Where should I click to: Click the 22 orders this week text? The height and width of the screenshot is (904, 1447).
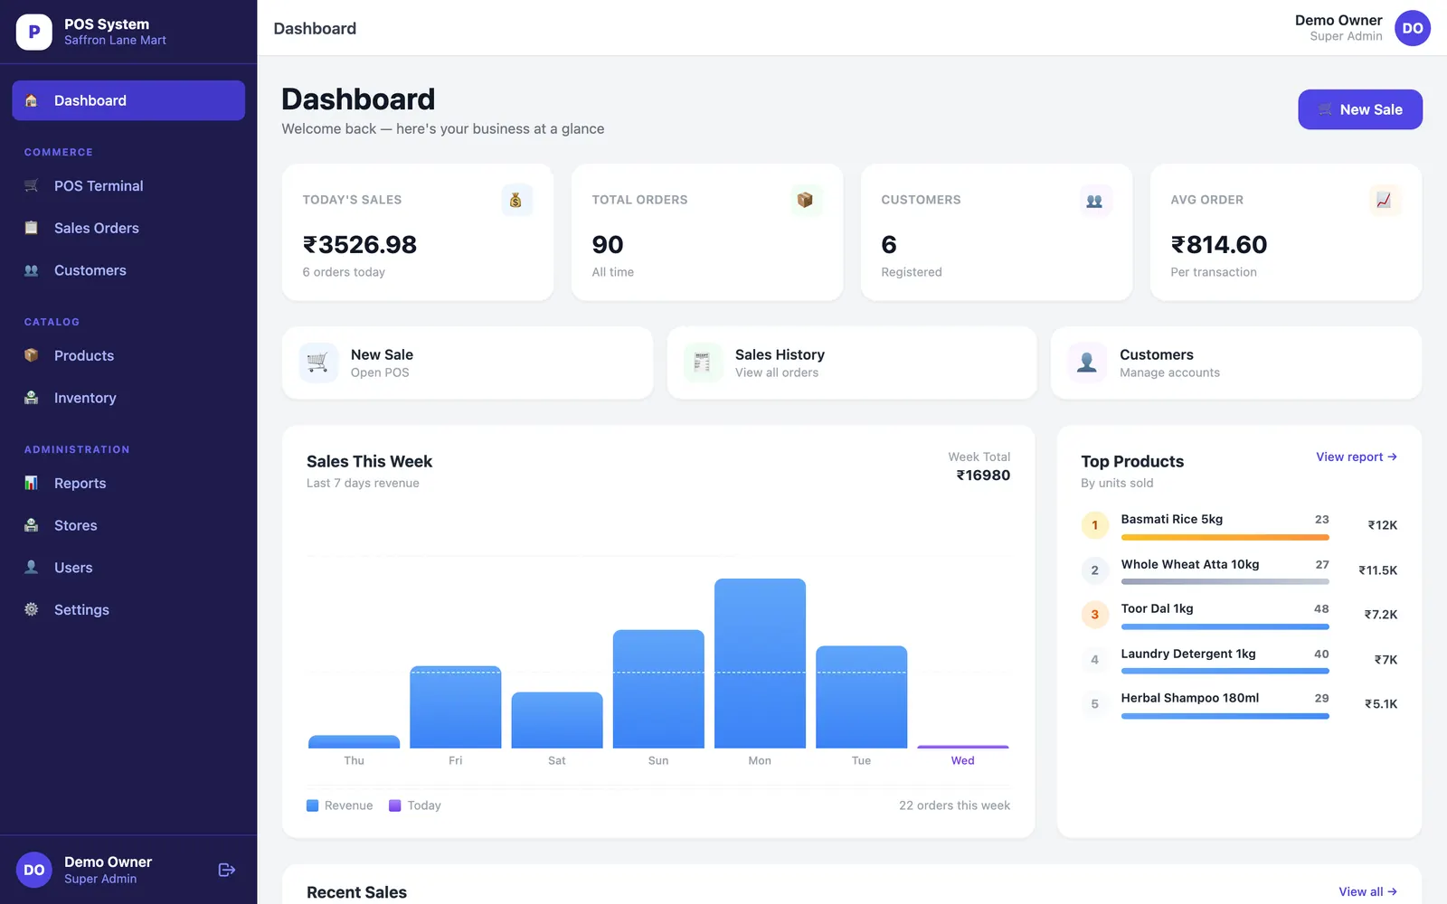(x=954, y=805)
